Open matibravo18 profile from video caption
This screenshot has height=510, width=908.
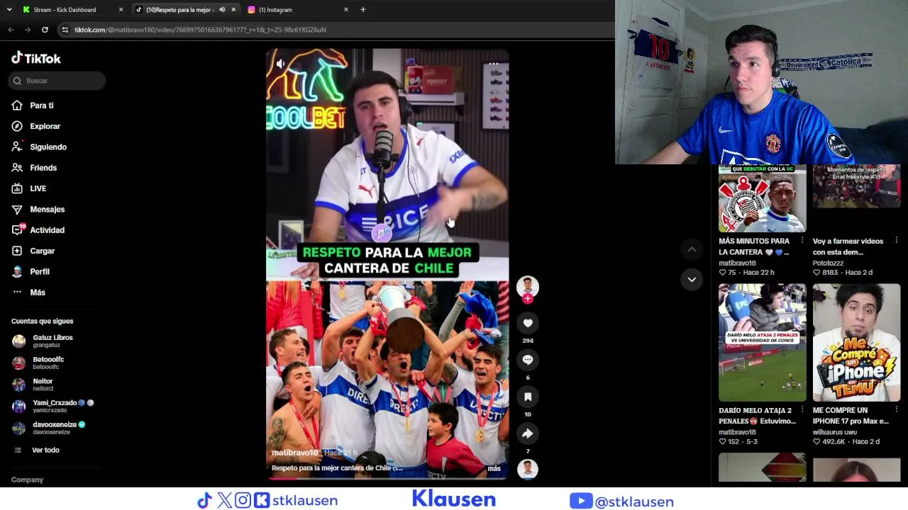click(x=295, y=453)
